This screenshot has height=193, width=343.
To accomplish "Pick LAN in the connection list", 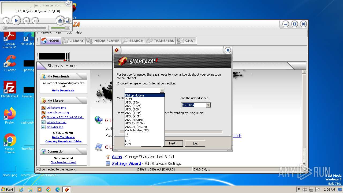I will pos(144,141).
